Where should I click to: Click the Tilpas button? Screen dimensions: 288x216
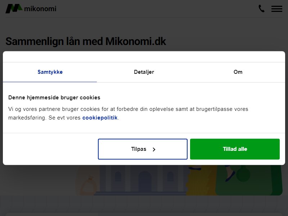click(x=143, y=149)
